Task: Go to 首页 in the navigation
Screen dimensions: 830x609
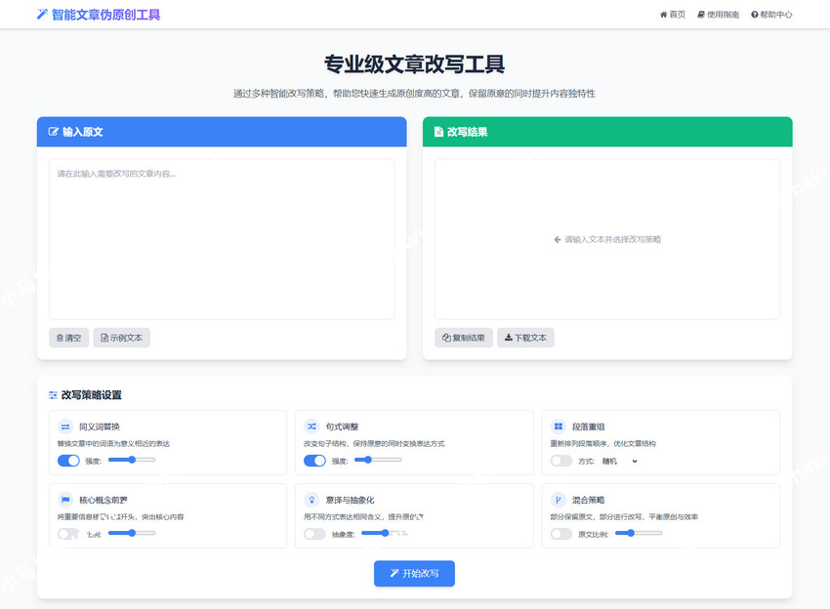Action: (673, 15)
